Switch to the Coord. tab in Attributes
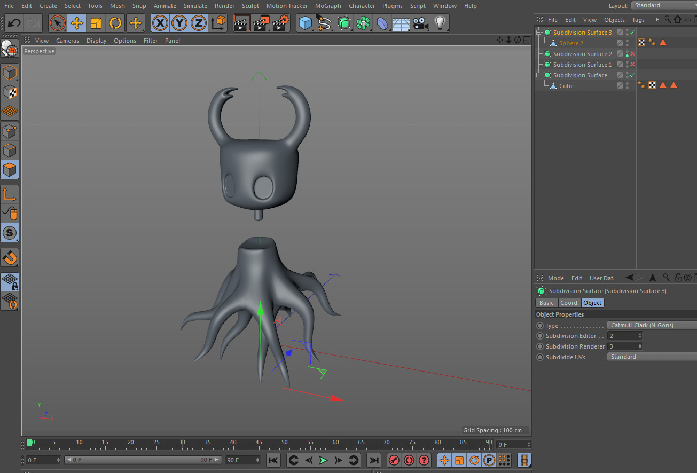The image size is (697, 473). point(569,302)
